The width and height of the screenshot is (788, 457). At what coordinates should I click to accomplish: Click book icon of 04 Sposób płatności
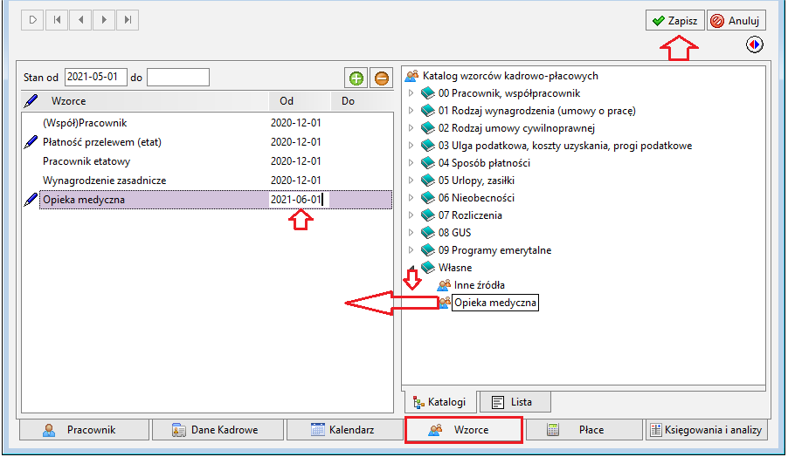(x=428, y=163)
